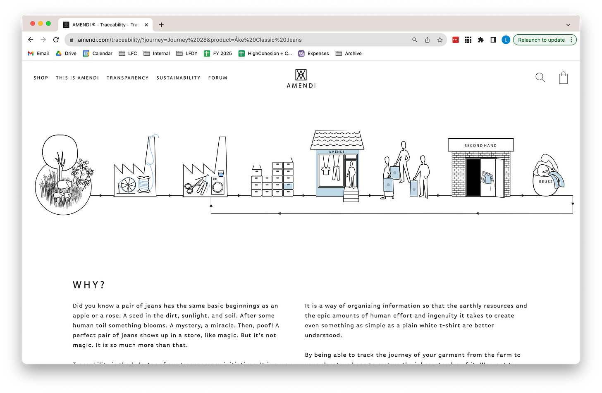602x393 pixels.
Task: Toggle the browser side panel icon
Action: point(493,40)
